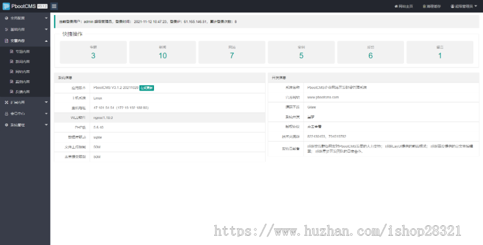Toggle the sidebar with hamburger icon

(54, 6)
